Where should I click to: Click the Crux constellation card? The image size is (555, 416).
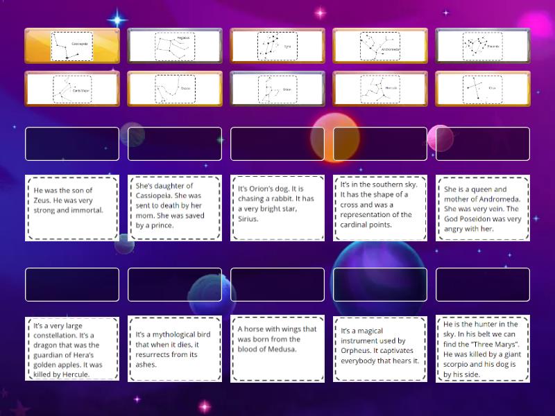click(x=483, y=89)
